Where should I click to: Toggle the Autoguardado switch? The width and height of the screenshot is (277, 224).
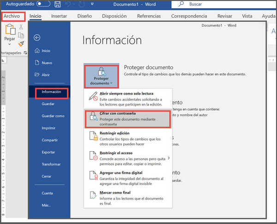(x=43, y=4)
